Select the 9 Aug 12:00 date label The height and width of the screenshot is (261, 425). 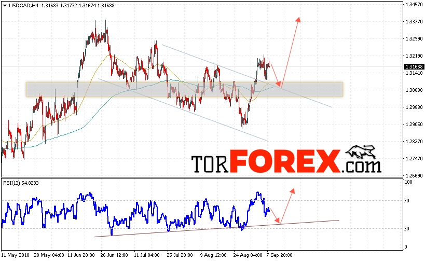point(213,255)
